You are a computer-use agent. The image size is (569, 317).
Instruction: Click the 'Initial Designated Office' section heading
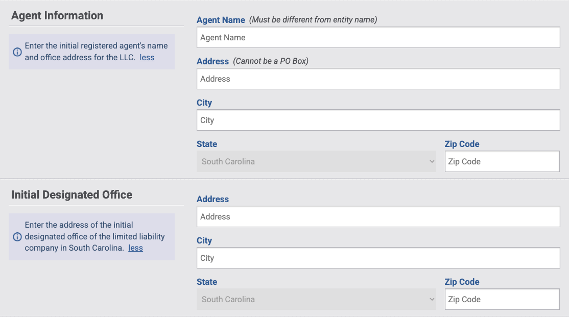(x=72, y=195)
